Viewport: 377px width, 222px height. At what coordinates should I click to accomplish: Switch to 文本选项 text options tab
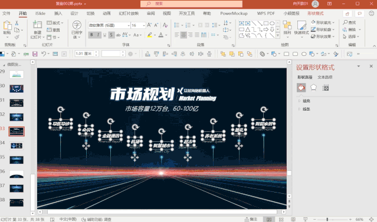point(325,77)
